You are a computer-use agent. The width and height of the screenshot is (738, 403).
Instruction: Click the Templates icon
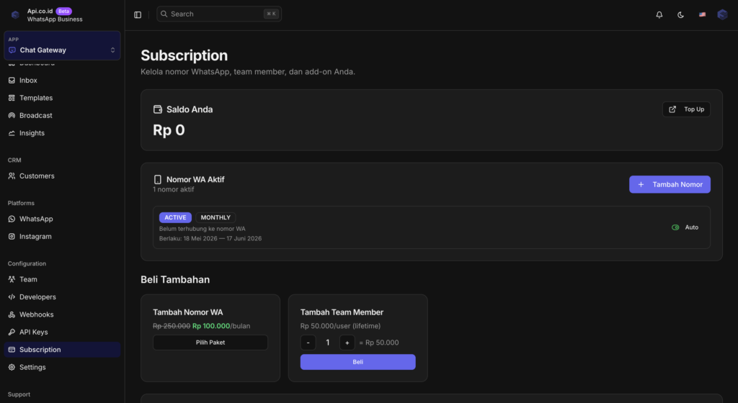click(x=12, y=98)
